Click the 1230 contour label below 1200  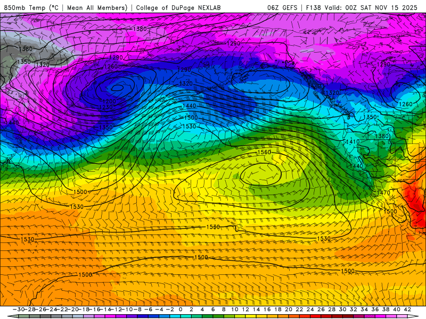pos(106,107)
